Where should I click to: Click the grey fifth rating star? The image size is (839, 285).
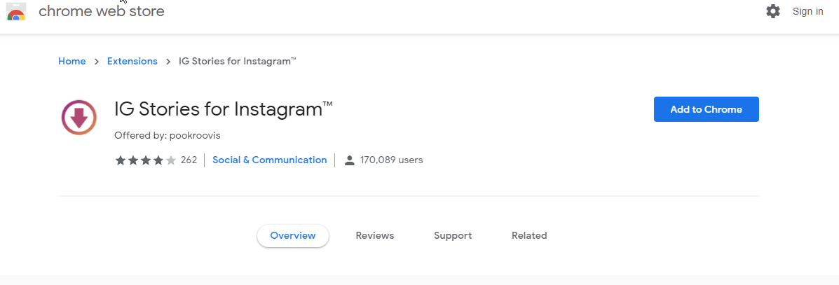tap(171, 160)
